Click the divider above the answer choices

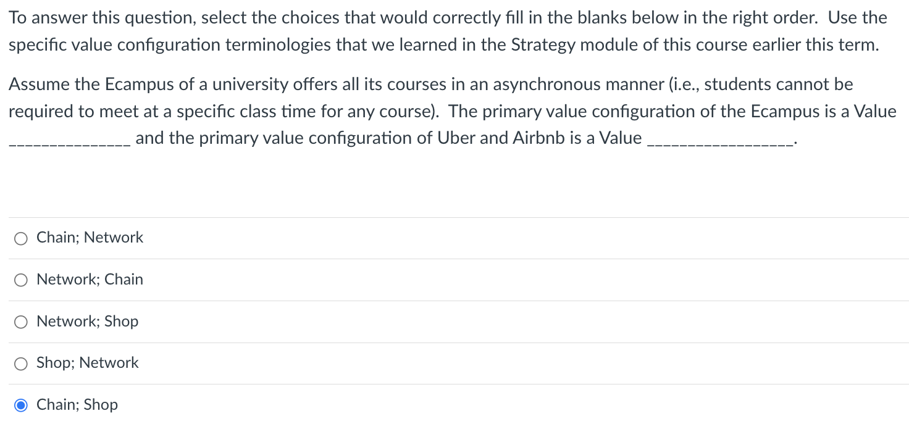(x=454, y=217)
